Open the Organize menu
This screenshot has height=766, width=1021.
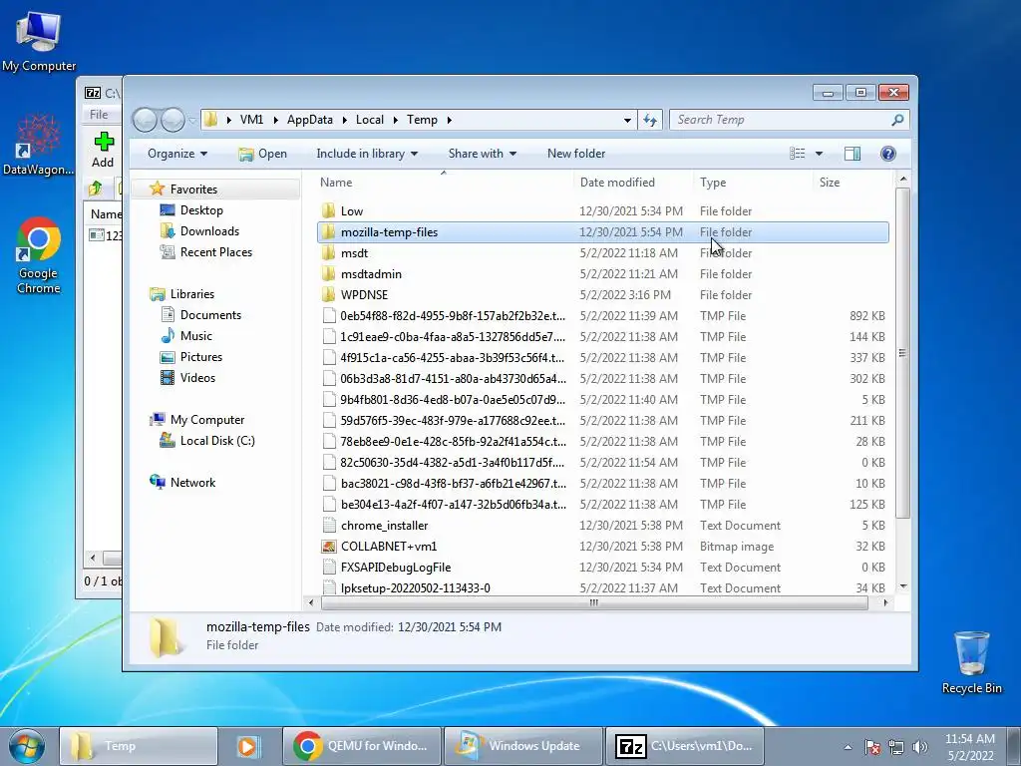click(177, 154)
